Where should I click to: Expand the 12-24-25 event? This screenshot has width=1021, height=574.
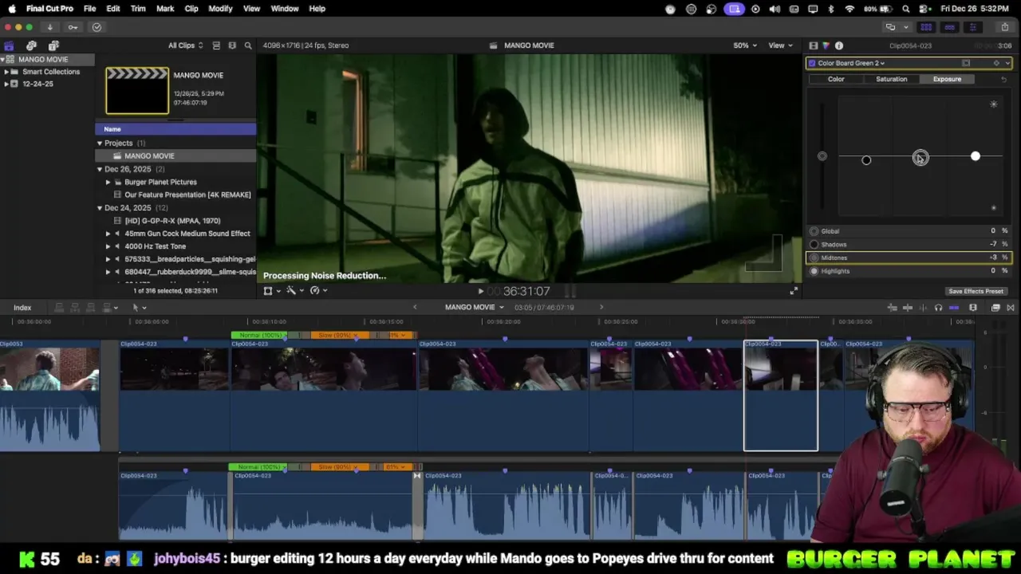pos(6,84)
